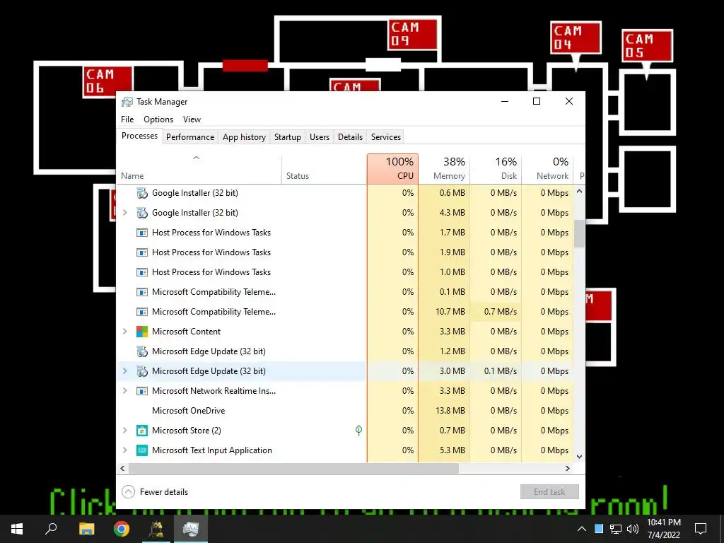Select the 13.8 MB memory cell
724x543 pixels.
click(444, 411)
